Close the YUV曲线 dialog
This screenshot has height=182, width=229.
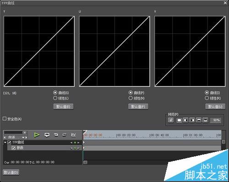(x=225, y=3)
